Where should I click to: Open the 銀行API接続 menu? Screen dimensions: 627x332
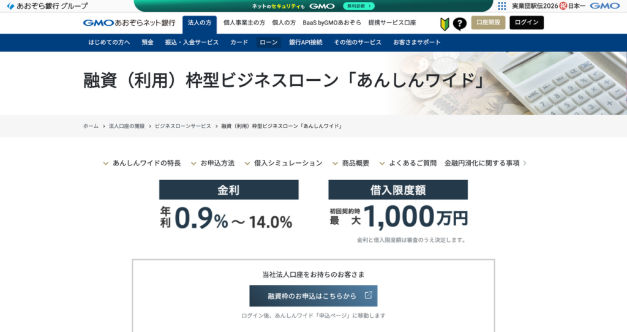(306, 42)
